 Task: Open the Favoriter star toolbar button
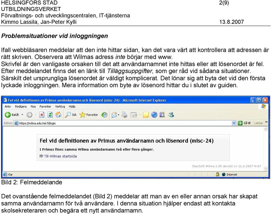click(88, 115)
